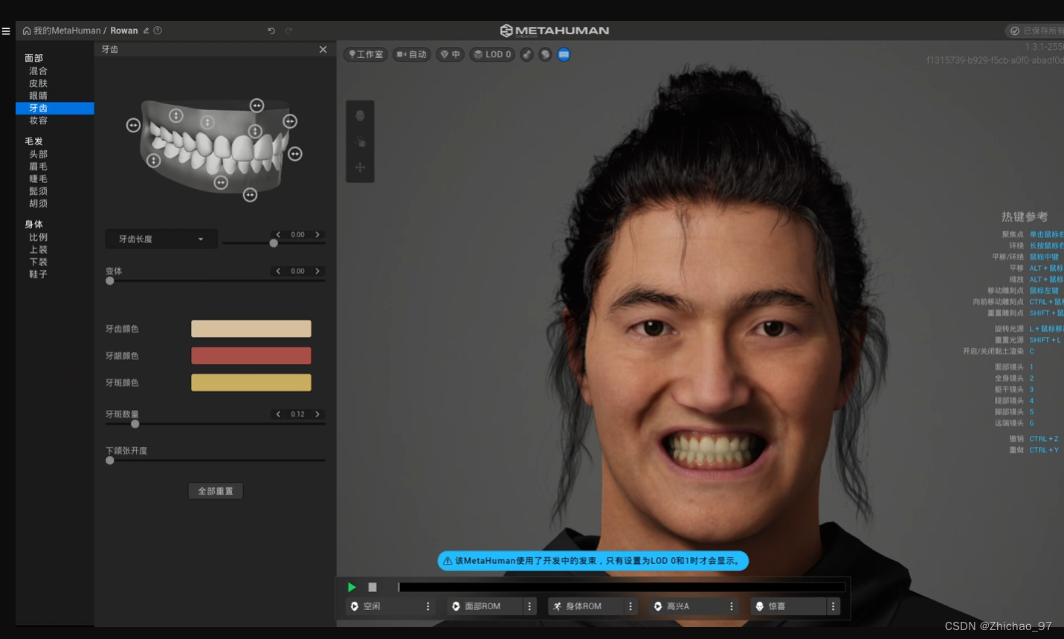
Task: Stop animation with the square stop button
Action: pos(373,587)
